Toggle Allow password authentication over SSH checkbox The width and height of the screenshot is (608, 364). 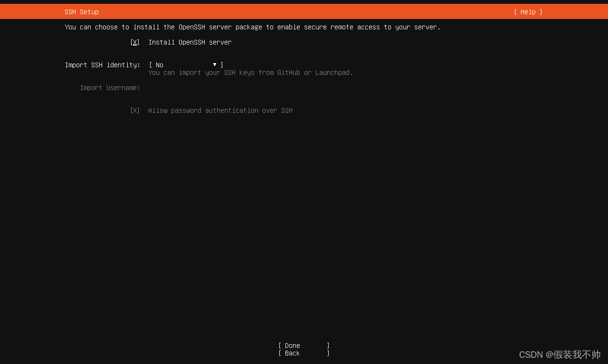[135, 110]
